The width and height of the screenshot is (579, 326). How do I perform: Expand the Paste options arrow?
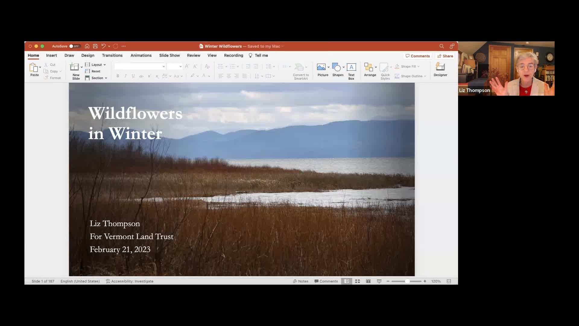pyautogui.click(x=40, y=67)
